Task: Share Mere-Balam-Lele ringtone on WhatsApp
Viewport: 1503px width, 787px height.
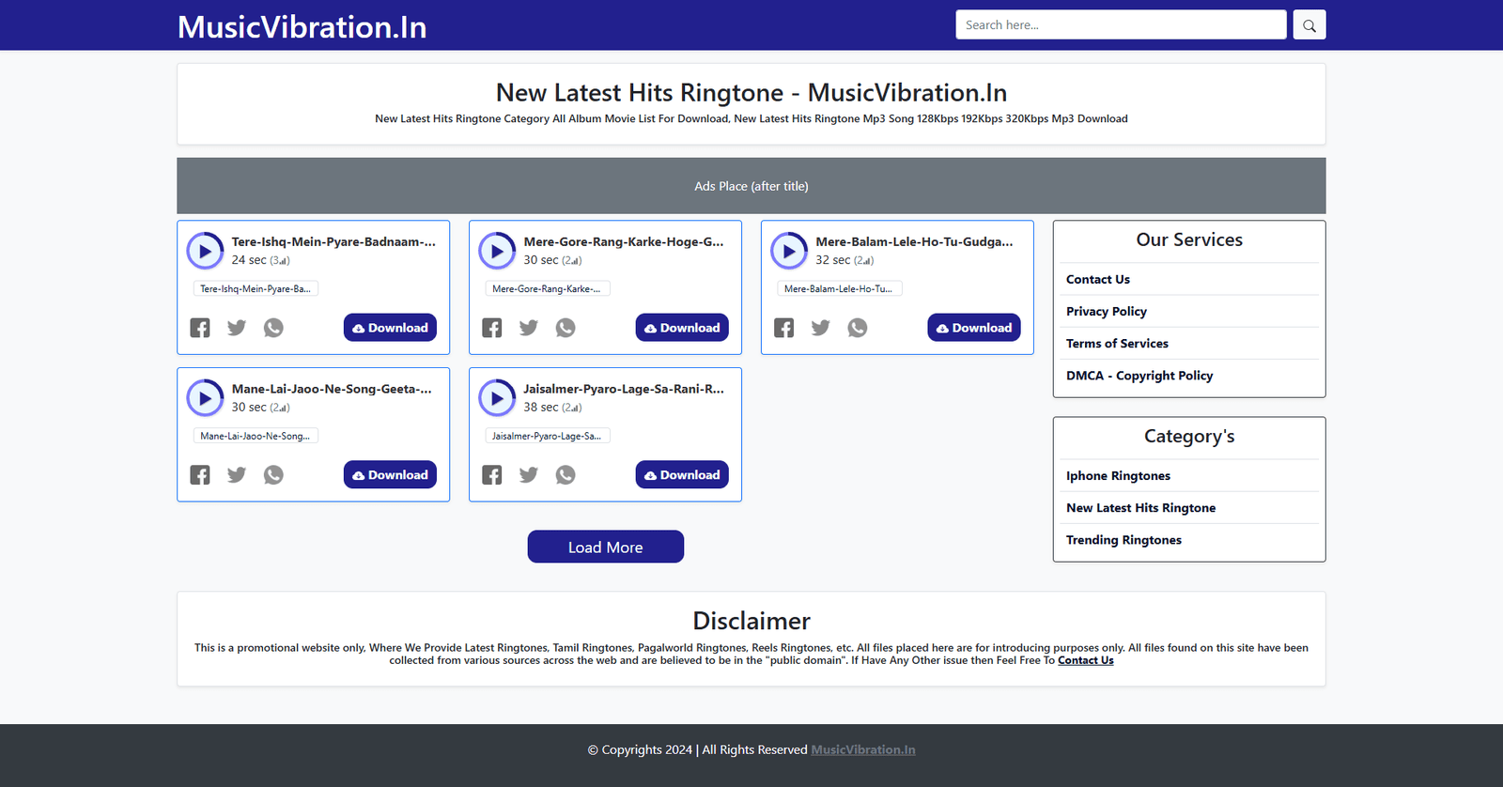Action: [x=858, y=328]
